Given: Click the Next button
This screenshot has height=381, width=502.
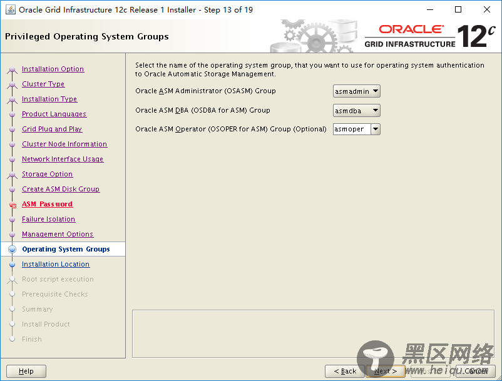Looking at the screenshot, I should tap(386, 371).
